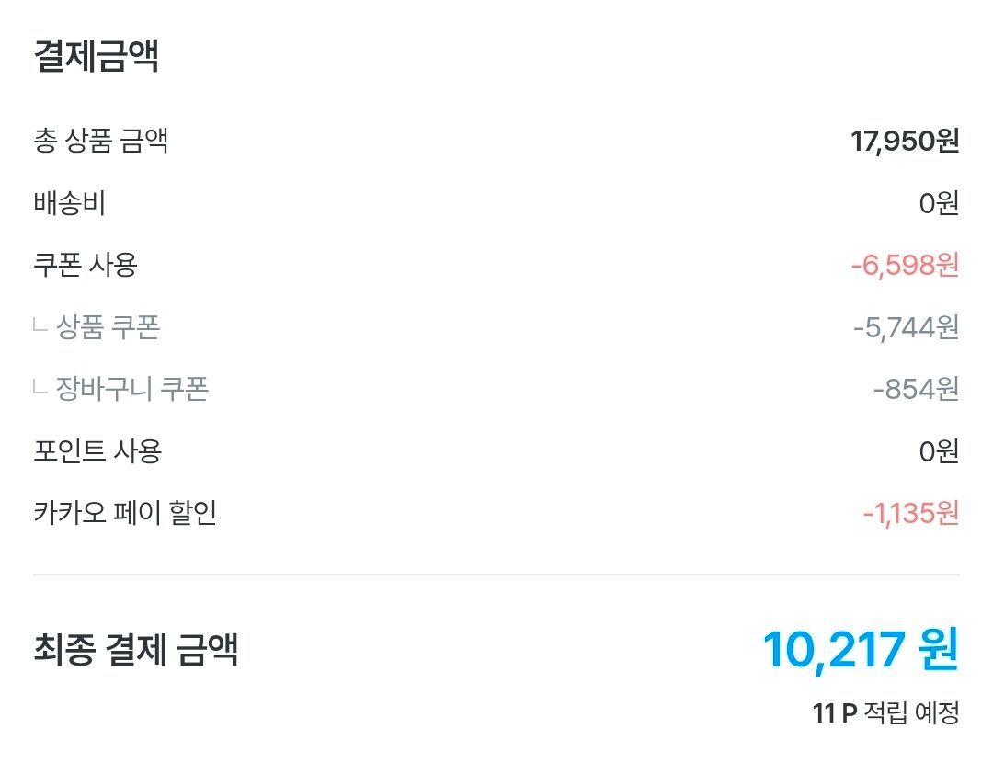Click the sub-item indent icon beside 상품 쿠폰

[40, 326]
